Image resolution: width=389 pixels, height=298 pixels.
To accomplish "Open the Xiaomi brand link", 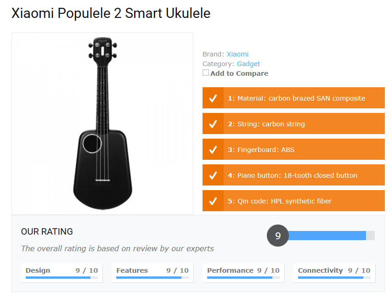I will pyautogui.click(x=237, y=54).
